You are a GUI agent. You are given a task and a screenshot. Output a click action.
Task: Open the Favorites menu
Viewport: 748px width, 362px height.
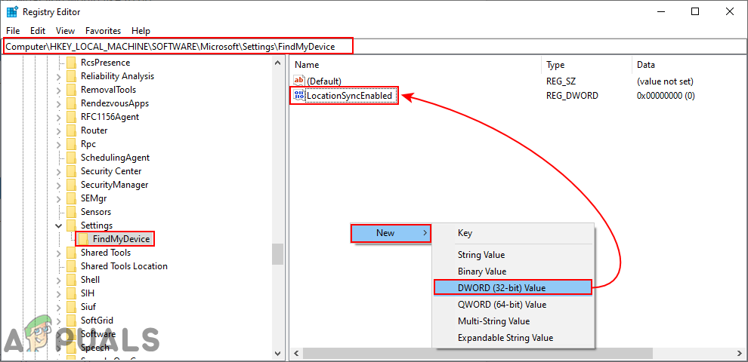(x=103, y=31)
